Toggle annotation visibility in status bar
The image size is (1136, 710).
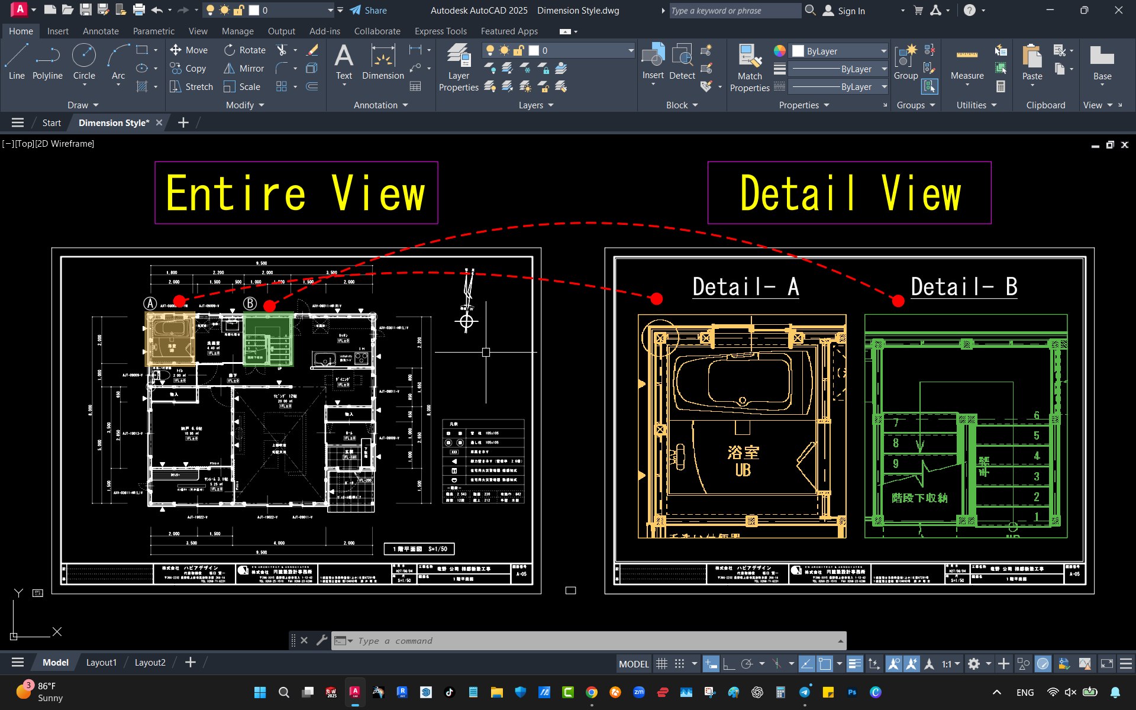(894, 664)
